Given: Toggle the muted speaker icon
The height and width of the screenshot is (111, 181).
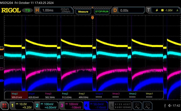Looking at the screenshot, I should tap(170, 106).
